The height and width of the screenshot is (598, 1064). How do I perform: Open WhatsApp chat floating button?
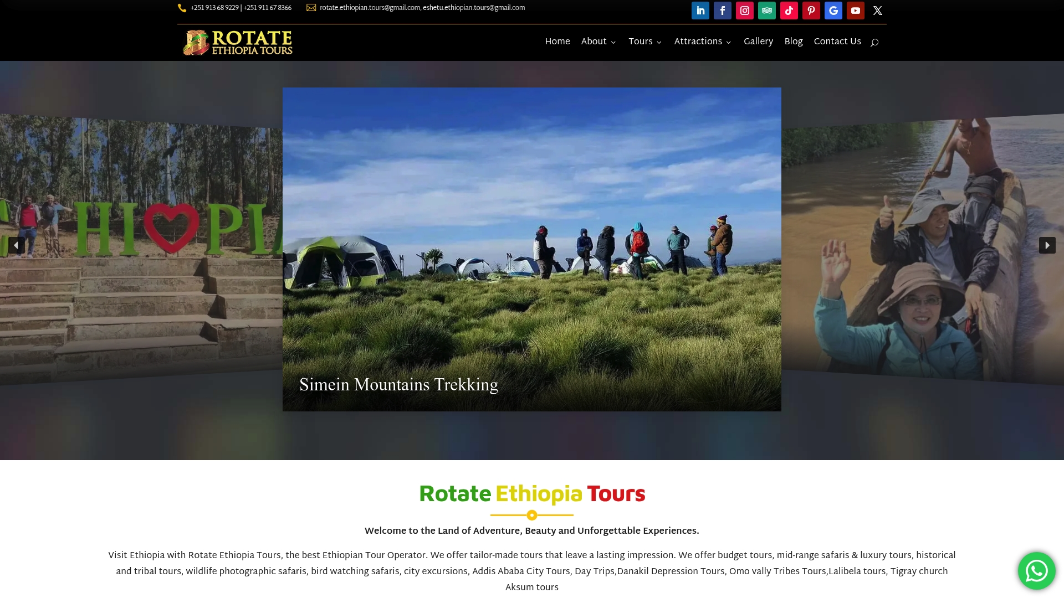point(1036,570)
